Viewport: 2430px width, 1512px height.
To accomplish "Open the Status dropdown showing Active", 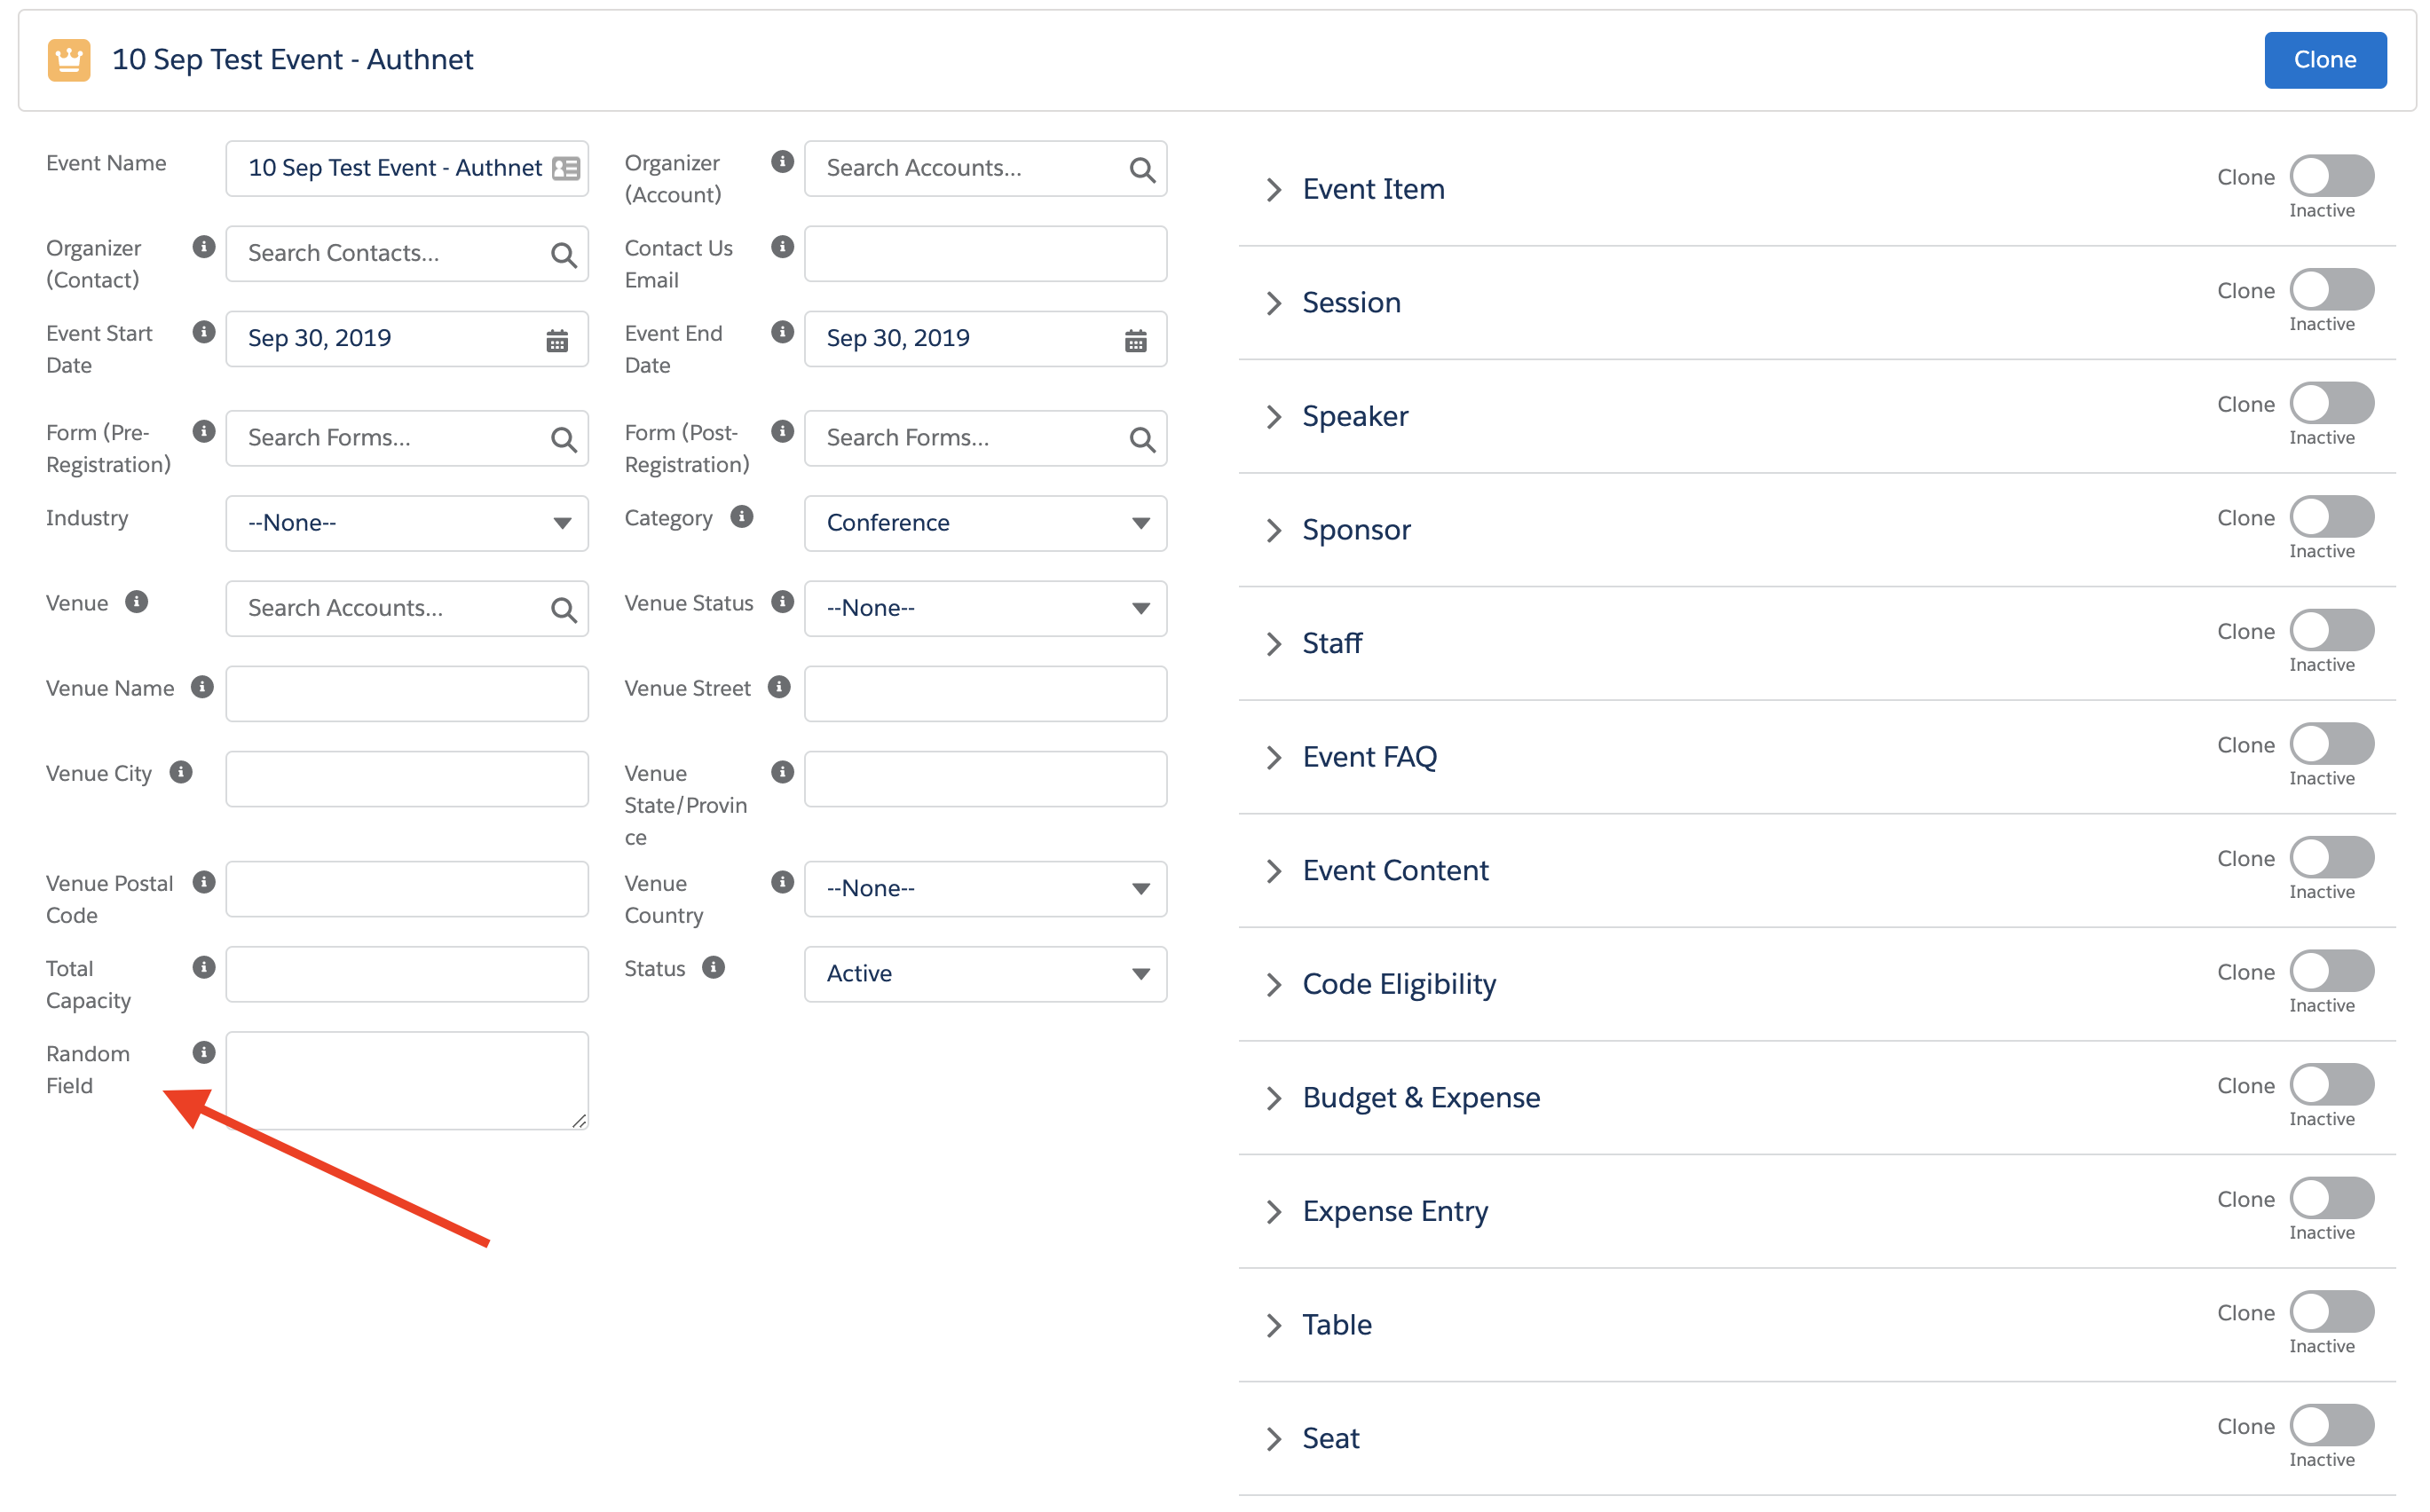I will pyautogui.click(x=985, y=974).
